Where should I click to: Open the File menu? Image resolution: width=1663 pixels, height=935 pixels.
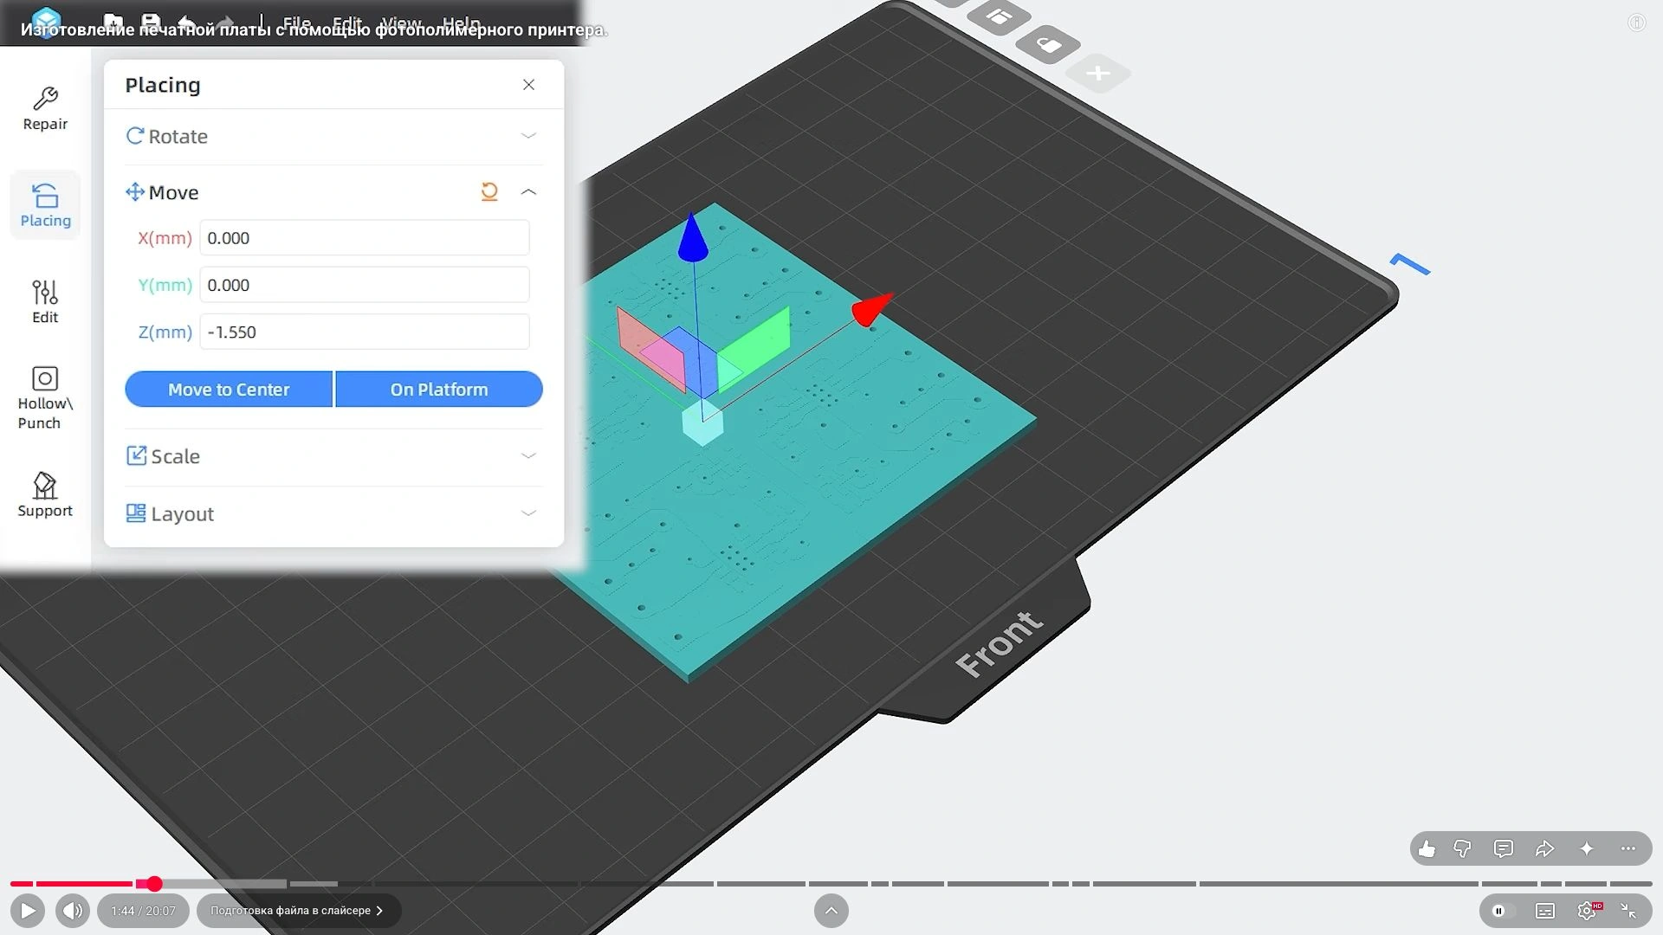point(296,23)
